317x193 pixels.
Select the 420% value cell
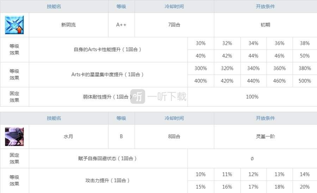click(x=227, y=81)
